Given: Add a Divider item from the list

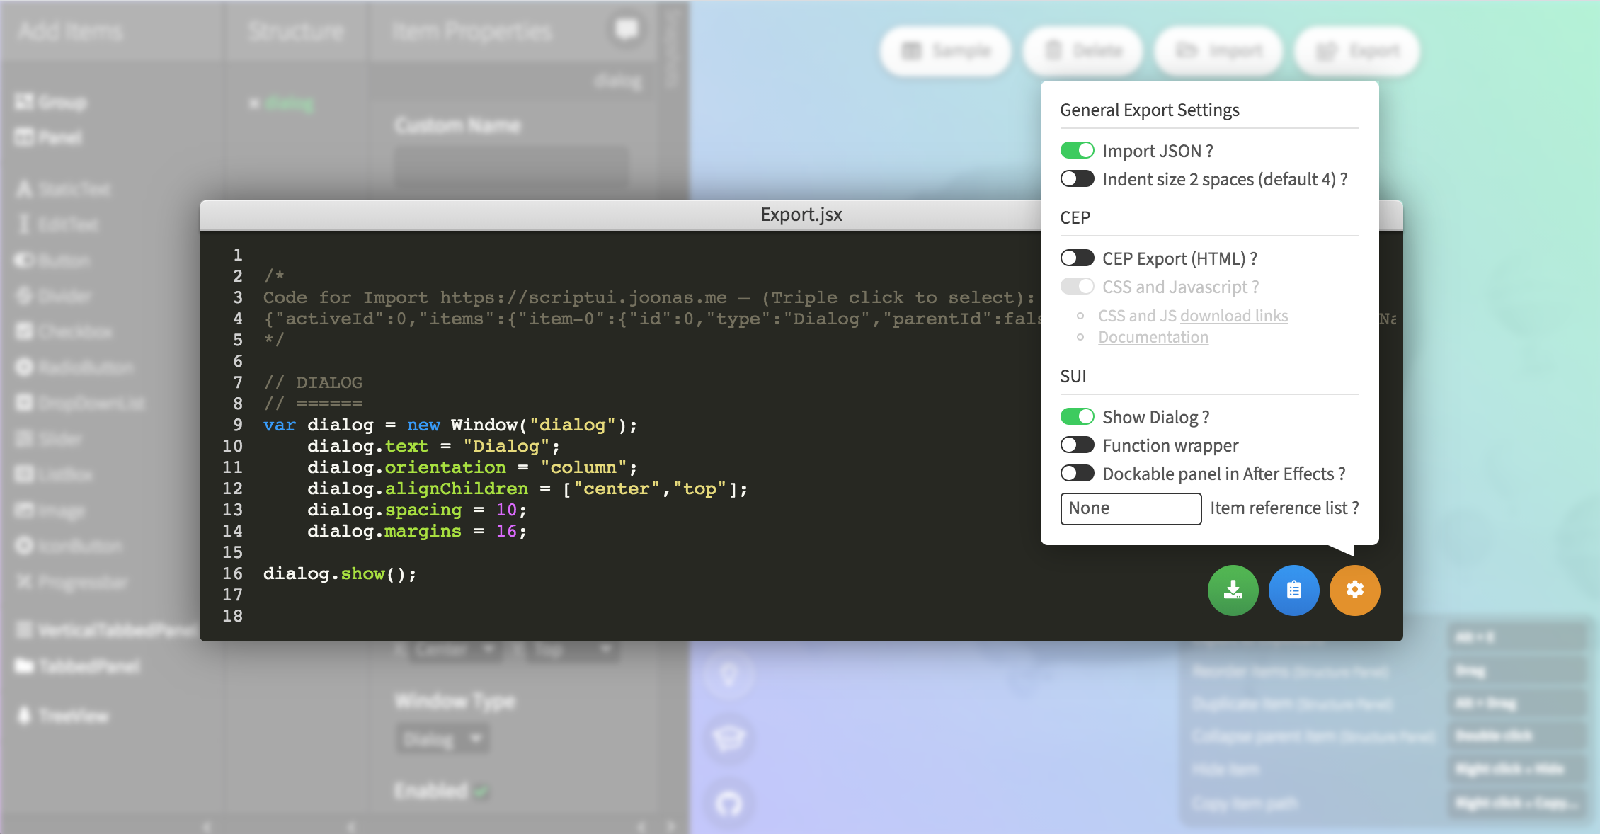Looking at the screenshot, I should click(54, 296).
